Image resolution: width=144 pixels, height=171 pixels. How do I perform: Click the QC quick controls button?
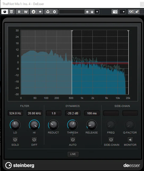coord(131,11)
